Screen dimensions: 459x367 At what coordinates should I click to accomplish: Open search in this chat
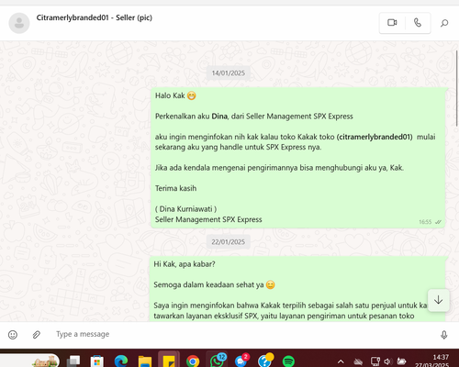[x=444, y=23]
